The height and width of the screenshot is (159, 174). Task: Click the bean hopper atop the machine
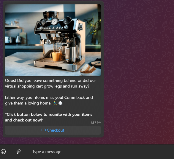(50, 14)
